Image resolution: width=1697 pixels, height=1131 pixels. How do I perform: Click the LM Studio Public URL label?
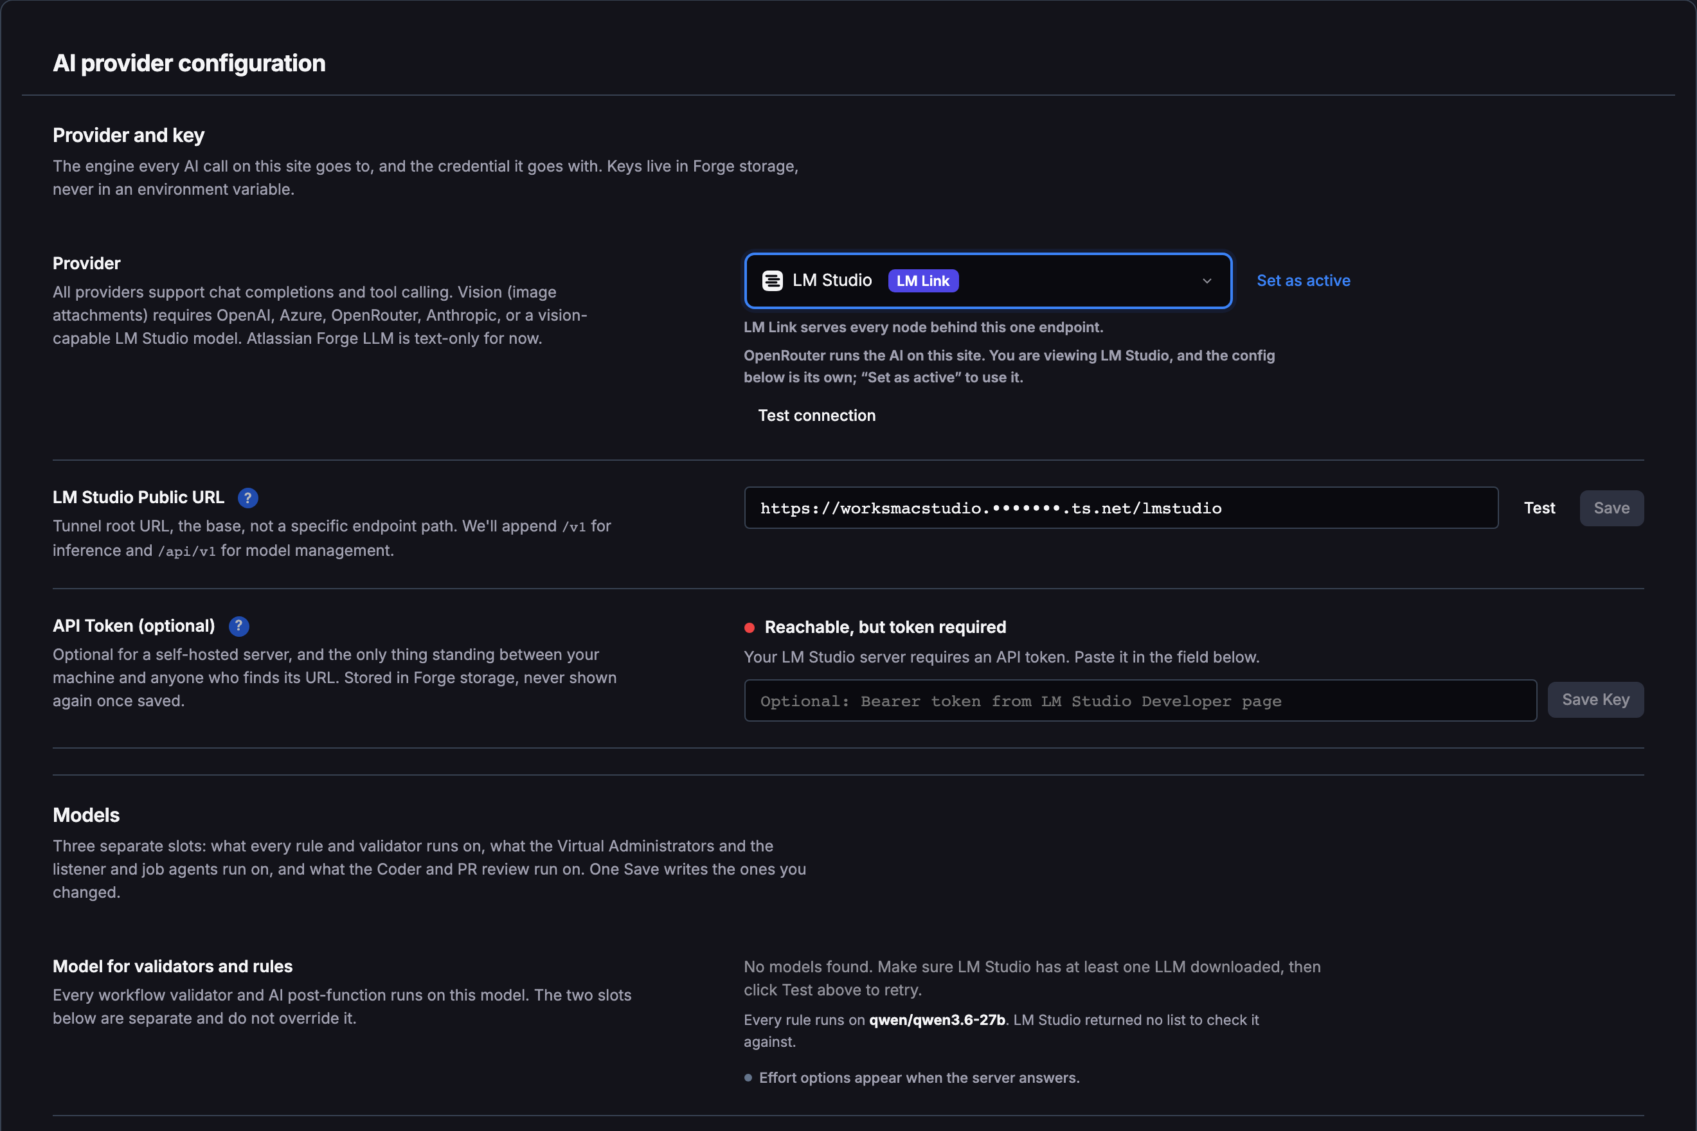139,497
